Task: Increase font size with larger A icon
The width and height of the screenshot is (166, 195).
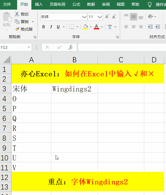Action: (x=107, y=17)
